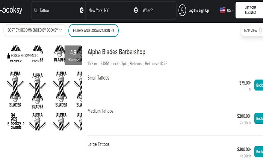Click the US flag icon
The image size is (263, 162).
tap(223, 10)
